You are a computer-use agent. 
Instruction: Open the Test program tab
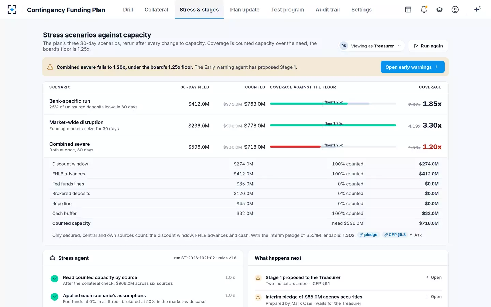288,10
